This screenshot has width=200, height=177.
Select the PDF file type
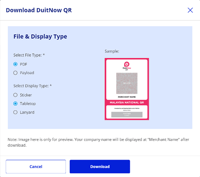point(16,64)
